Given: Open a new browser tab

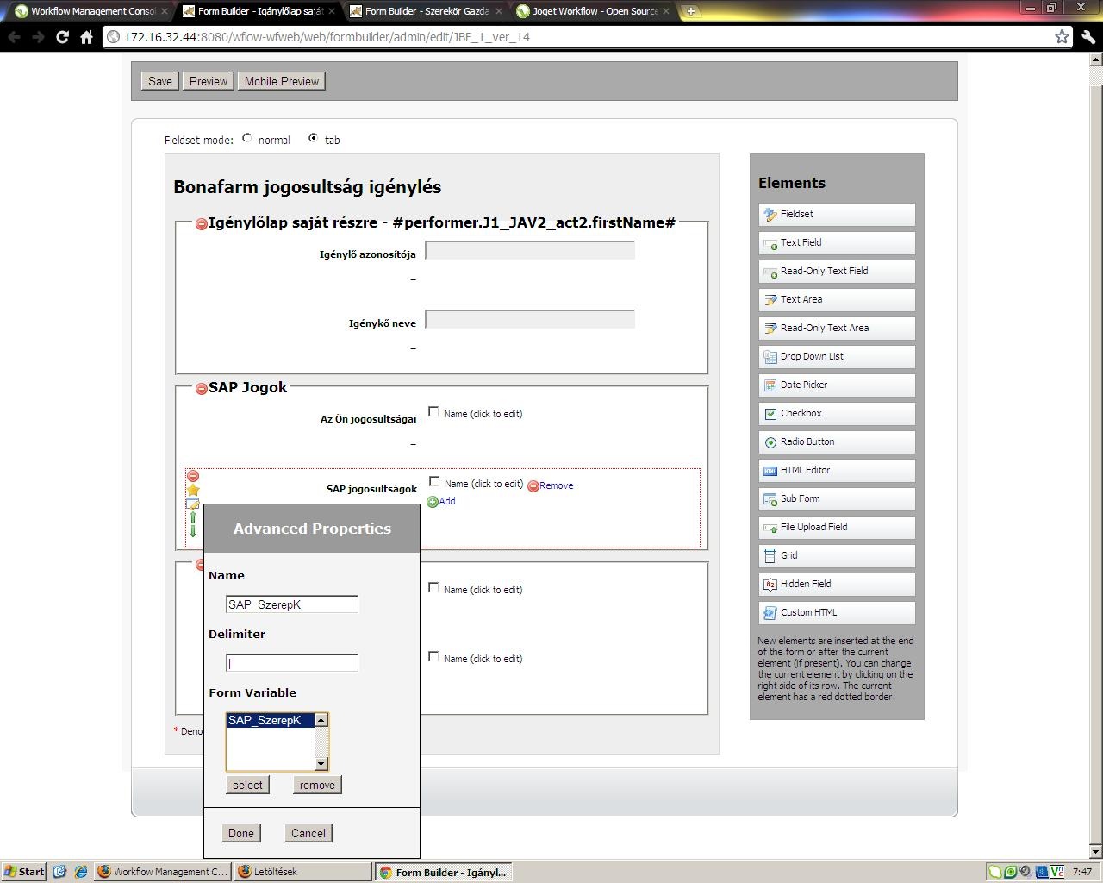Looking at the screenshot, I should coord(690,11).
